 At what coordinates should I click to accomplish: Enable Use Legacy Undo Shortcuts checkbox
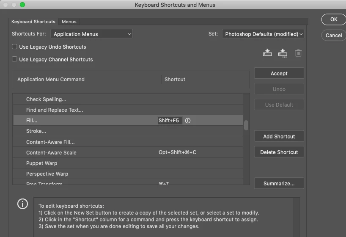pyautogui.click(x=14, y=47)
